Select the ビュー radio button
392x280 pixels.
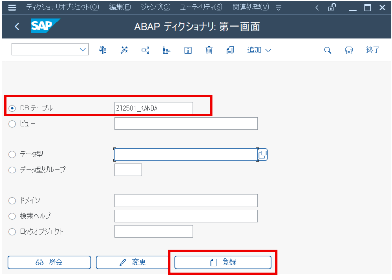[x=12, y=124]
